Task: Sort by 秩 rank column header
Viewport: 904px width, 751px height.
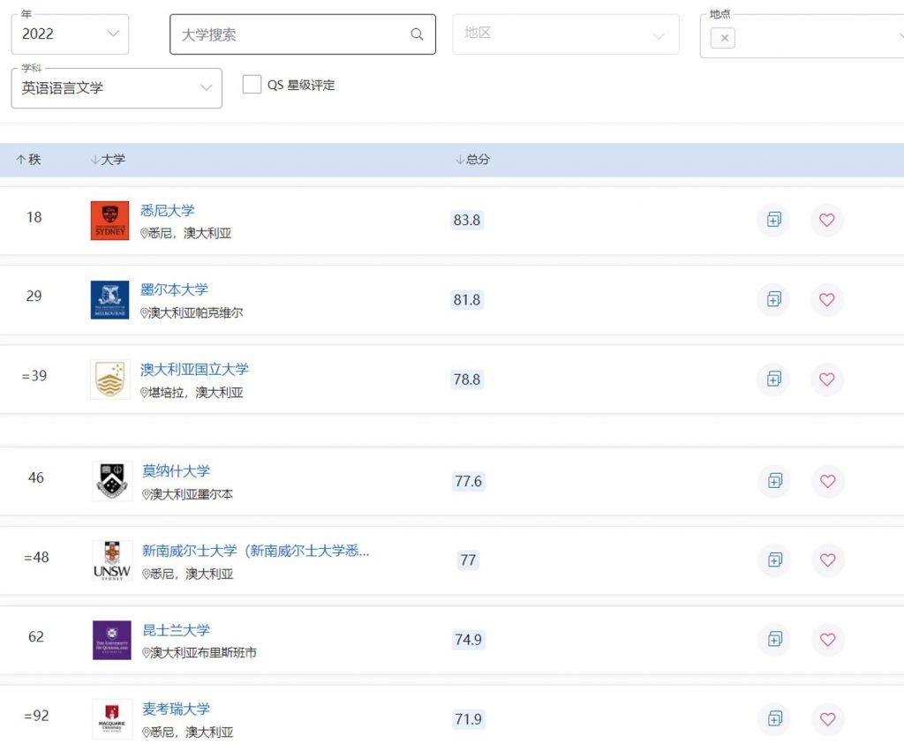Action: click(x=28, y=160)
